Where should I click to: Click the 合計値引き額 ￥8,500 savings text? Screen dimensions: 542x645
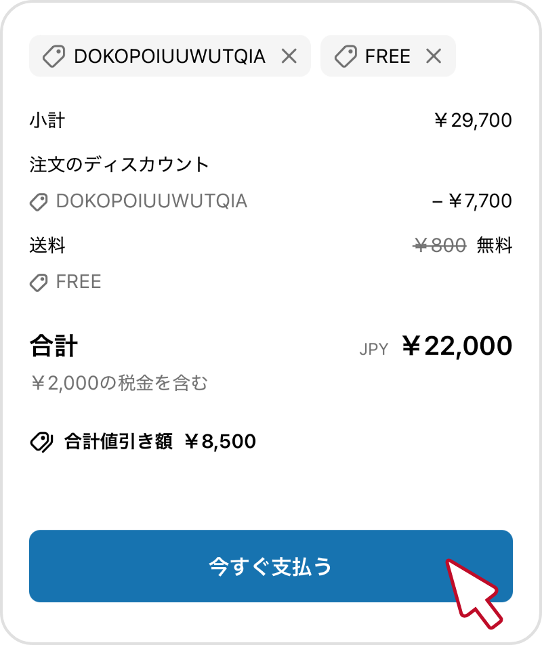coord(160,442)
